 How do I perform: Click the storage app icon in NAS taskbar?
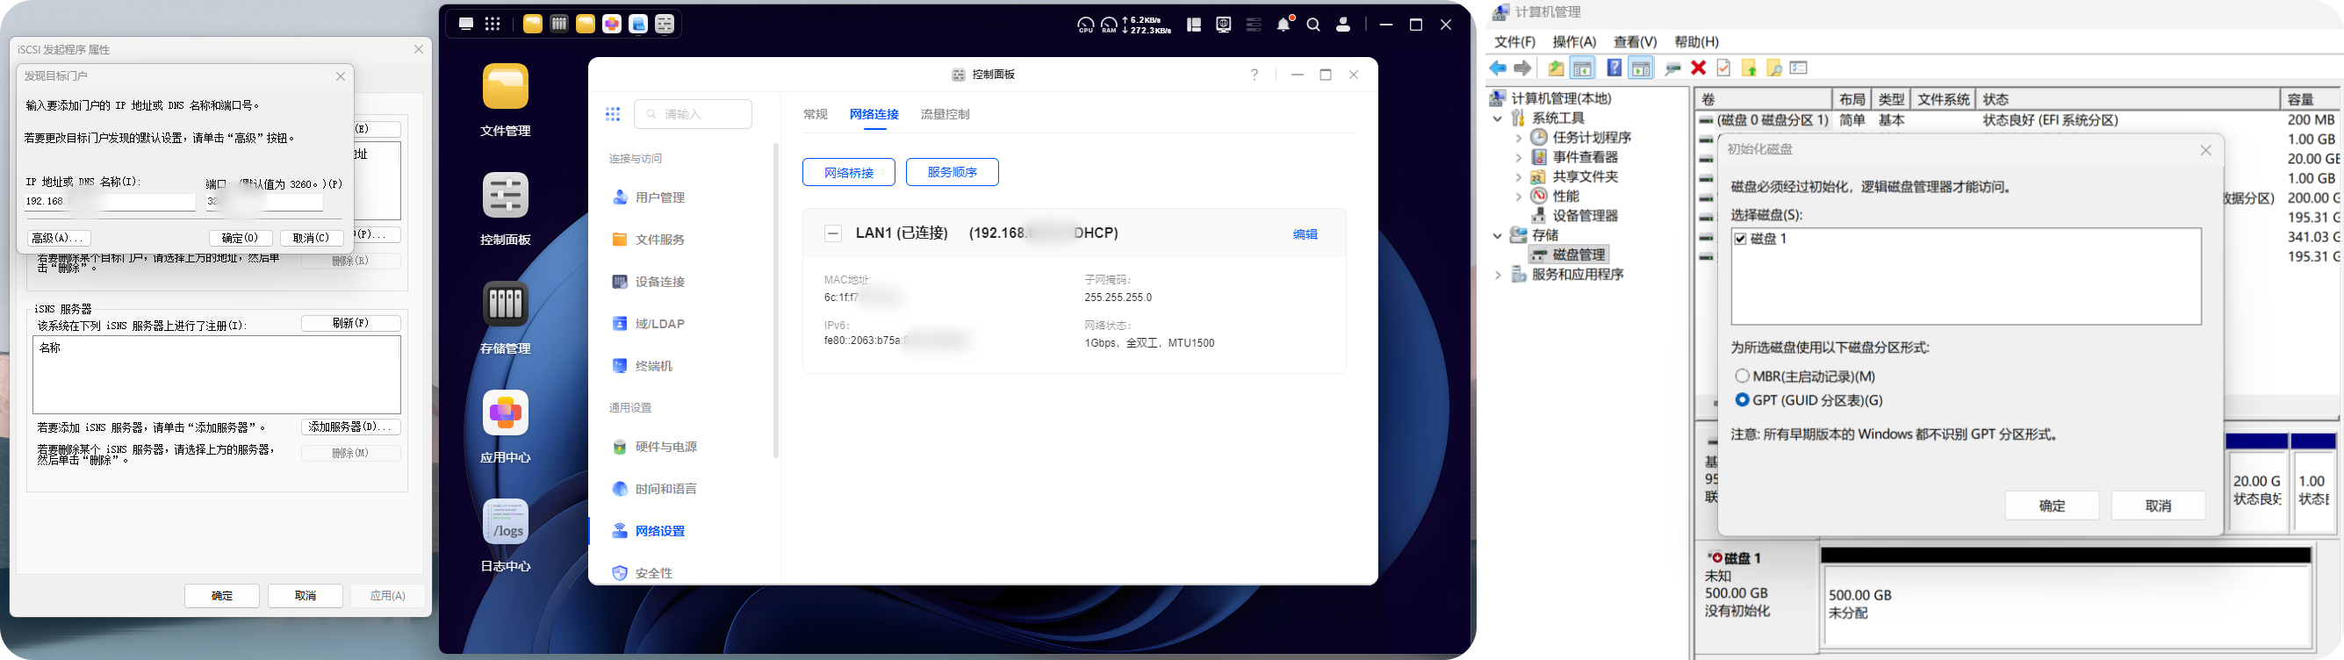tap(559, 25)
